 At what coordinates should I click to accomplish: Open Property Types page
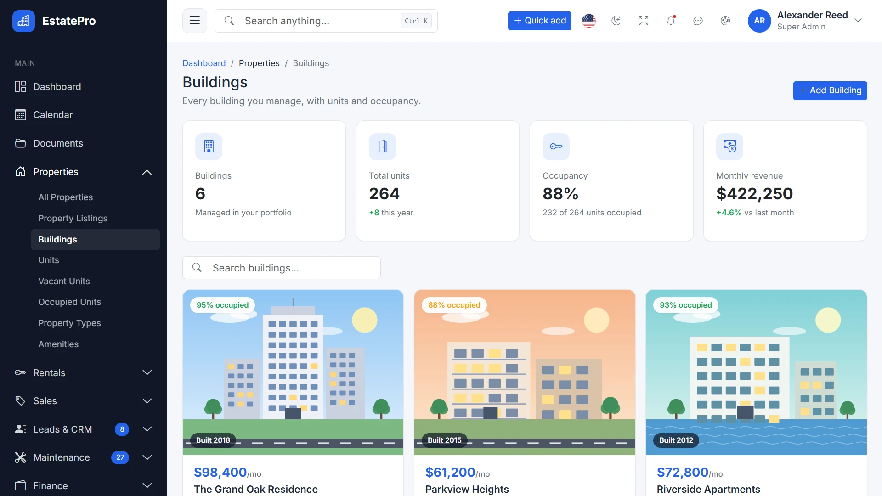[95, 323]
